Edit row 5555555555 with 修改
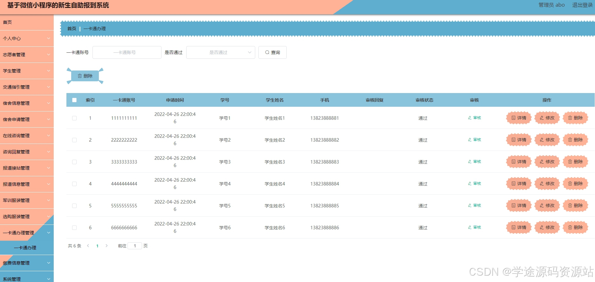The width and height of the screenshot is (595, 282). (547, 205)
